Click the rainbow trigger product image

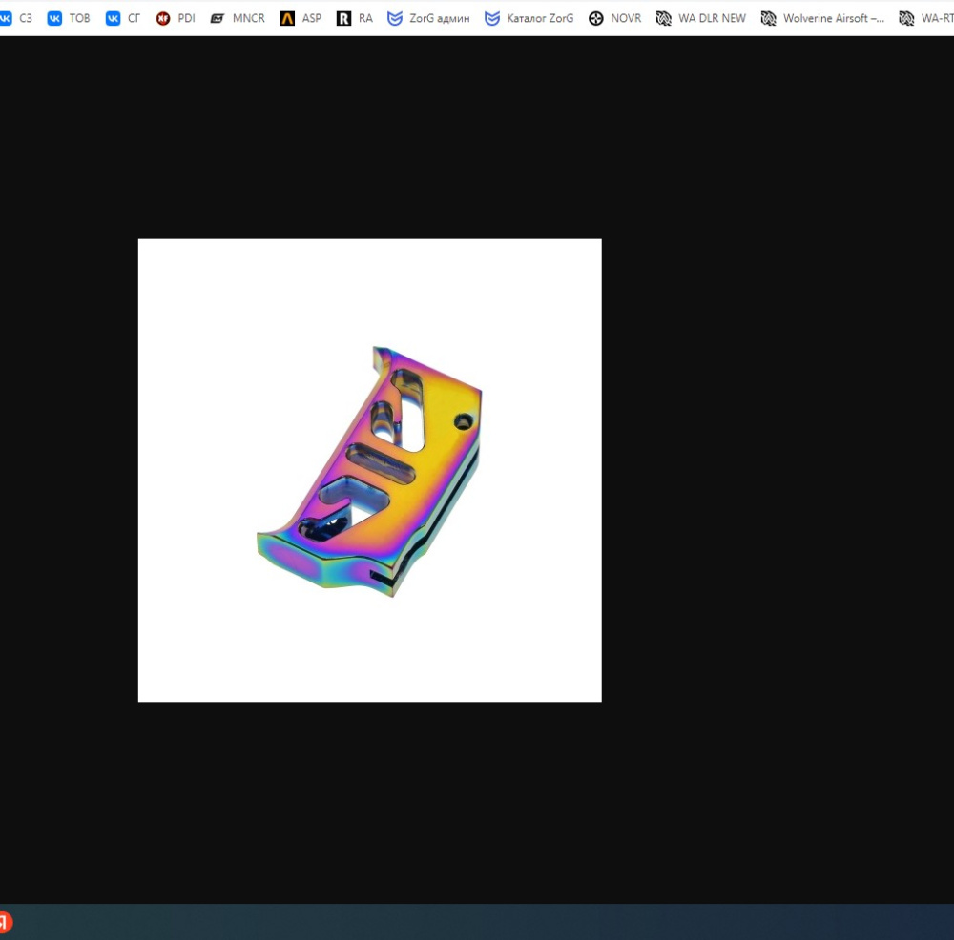click(x=370, y=471)
